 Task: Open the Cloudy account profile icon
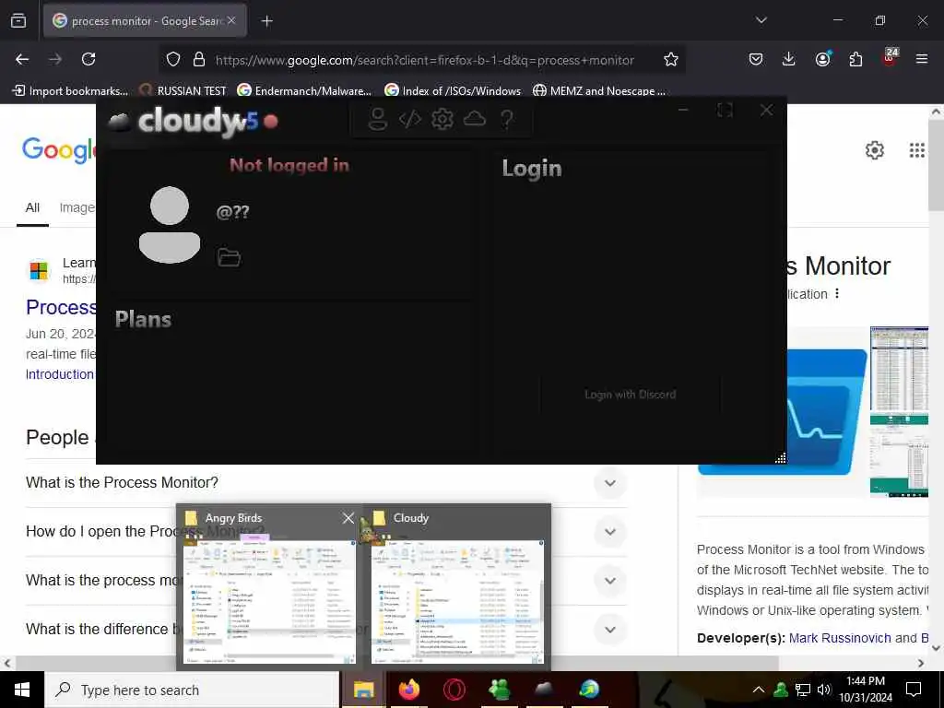coord(377,119)
